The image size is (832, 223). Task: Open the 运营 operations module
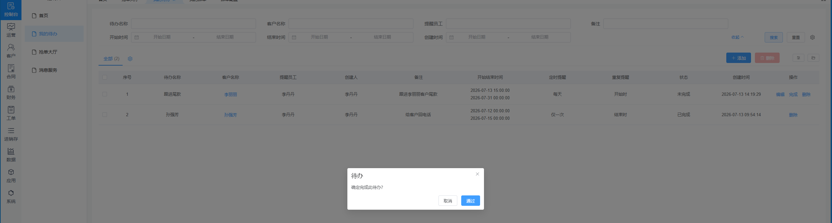(11, 31)
